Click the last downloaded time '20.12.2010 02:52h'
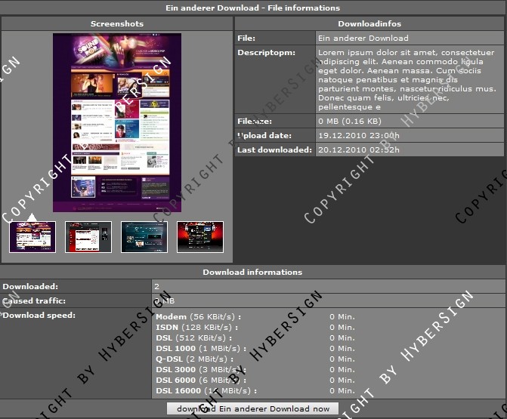Screen dimensions: 507x419 click(x=359, y=149)
